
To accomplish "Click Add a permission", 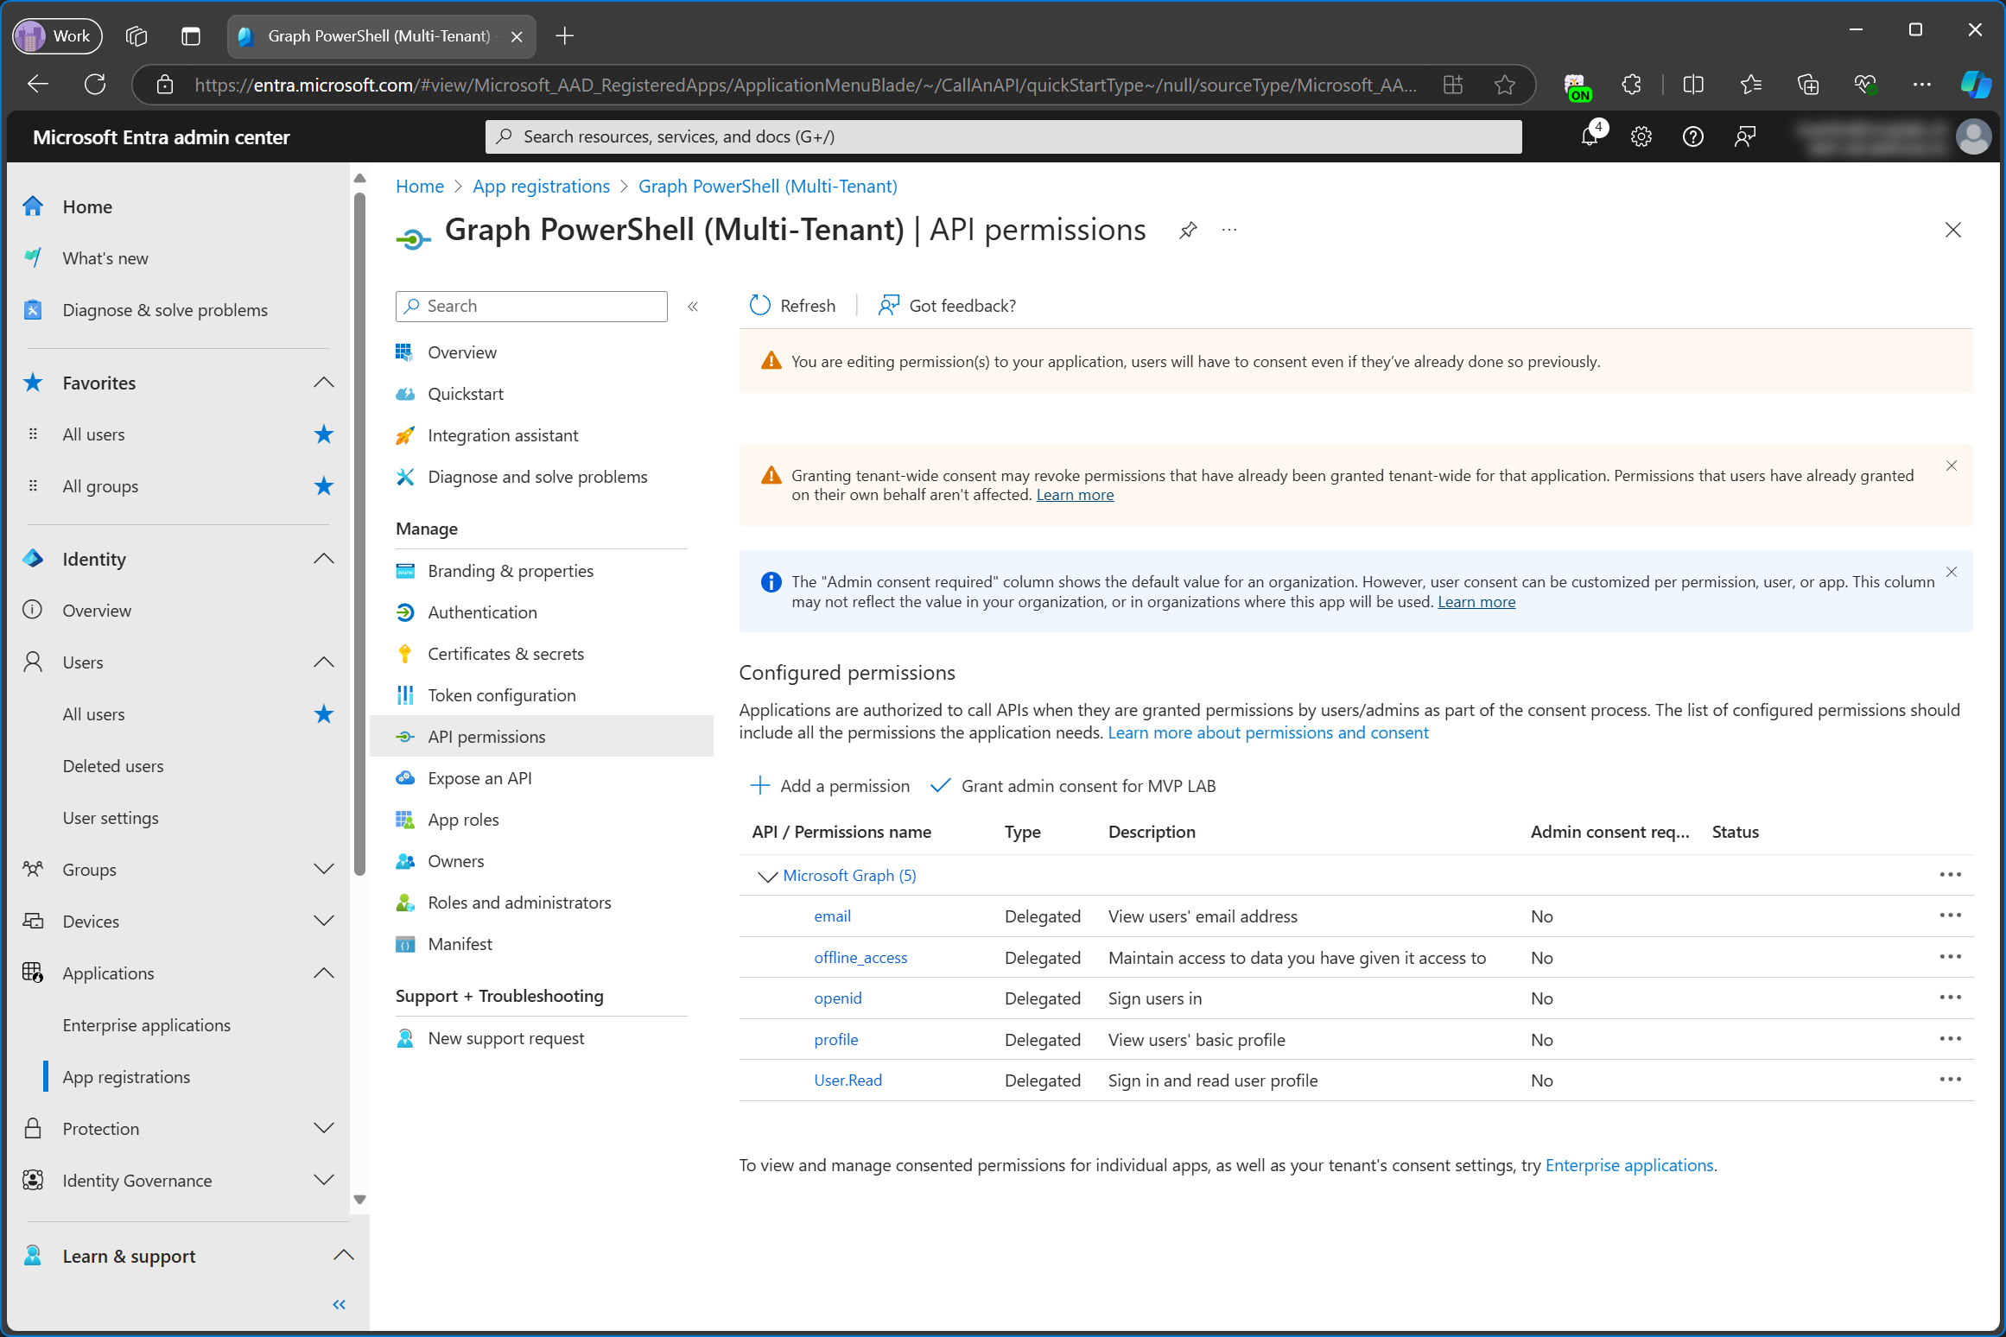I will click(x=829, y=786).
